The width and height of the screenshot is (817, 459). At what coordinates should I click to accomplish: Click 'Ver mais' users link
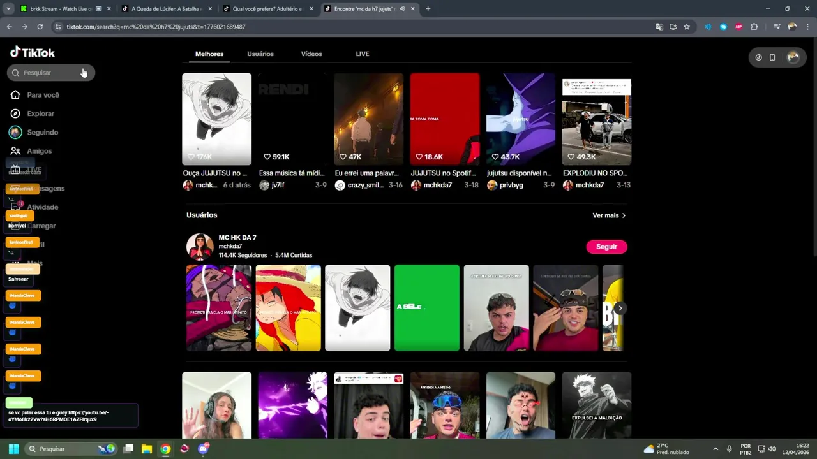pyautogui.click(x=609, y=215)
